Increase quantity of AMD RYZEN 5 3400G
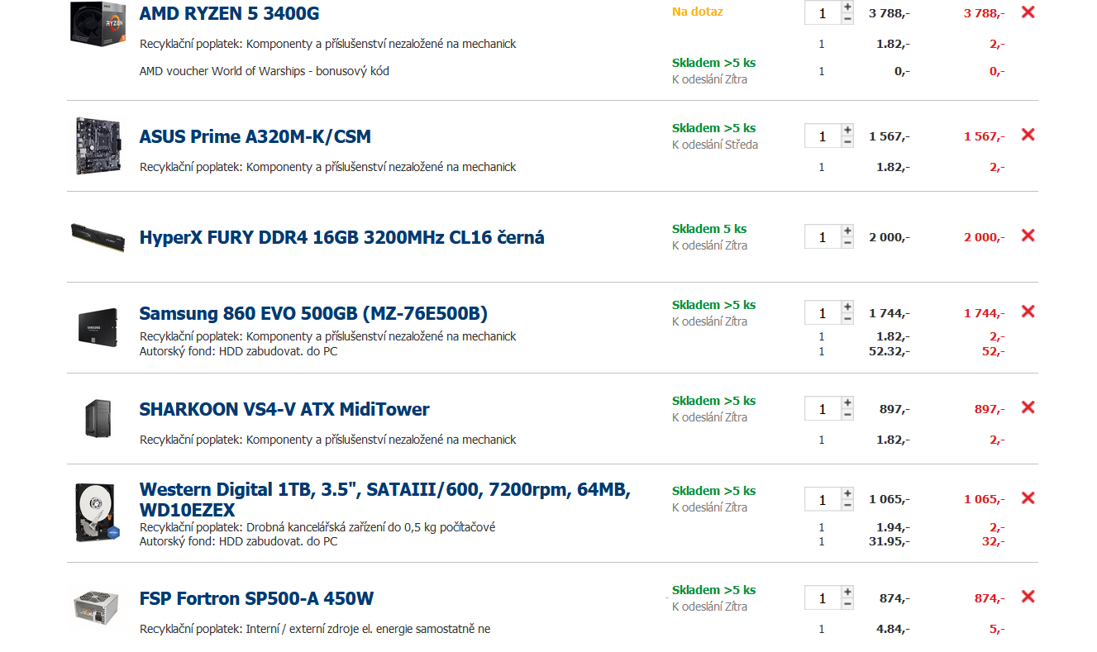The height and width of the screenshot is (652, 1097). 847,7
